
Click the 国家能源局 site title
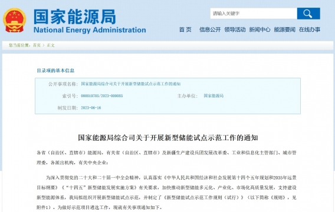75,16
